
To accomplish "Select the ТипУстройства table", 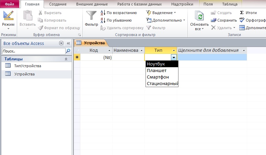I will 36,66.
